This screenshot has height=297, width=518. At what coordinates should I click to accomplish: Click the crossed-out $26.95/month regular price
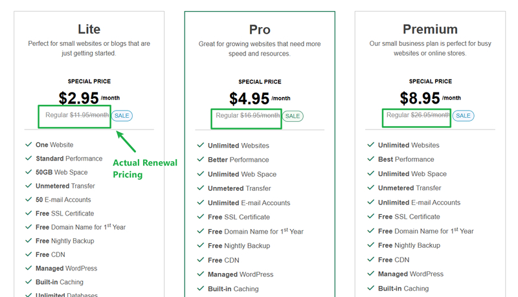click(x=430, y=115)
